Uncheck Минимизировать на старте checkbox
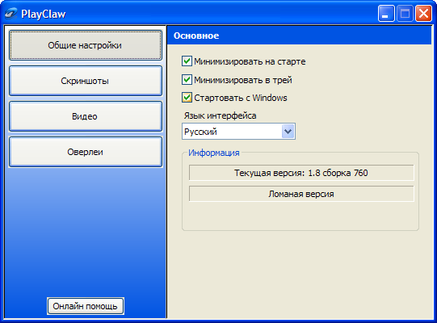 pyautogui.click(x=187, y=61)
